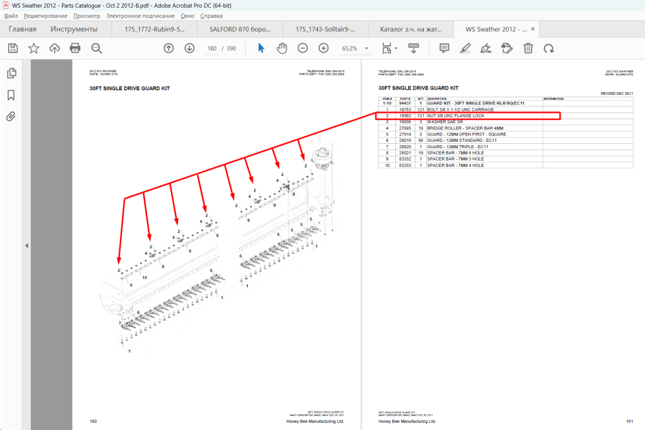Switch to the SALFORD 870 document tab
Screen dimensions: 645x430
(240, 29)
